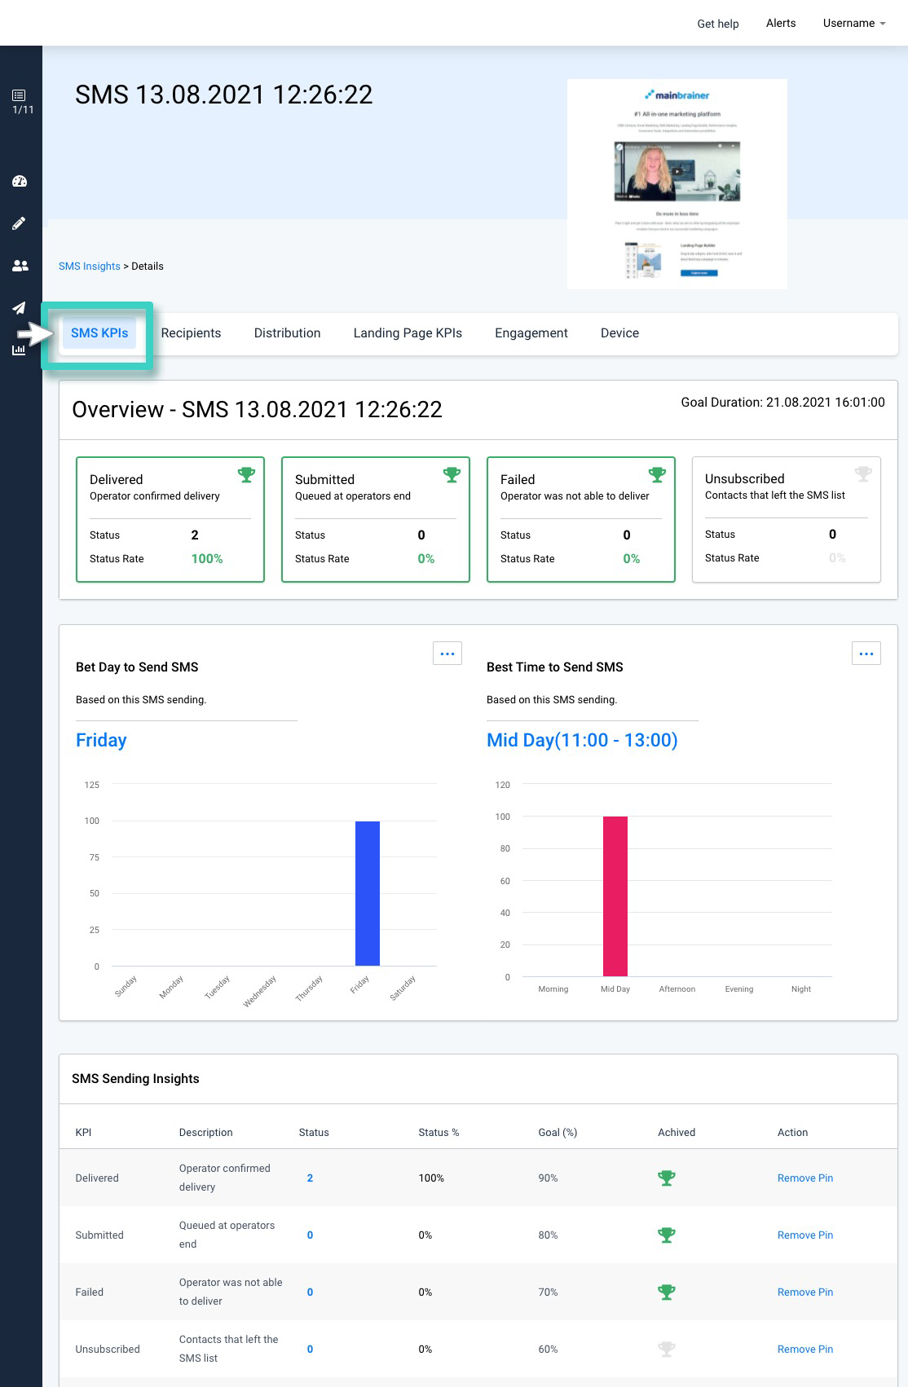The image size is (908, 1387).
Task: Click the Goal Duration date text
Action: pyautogui.click(x=782, y=403)
